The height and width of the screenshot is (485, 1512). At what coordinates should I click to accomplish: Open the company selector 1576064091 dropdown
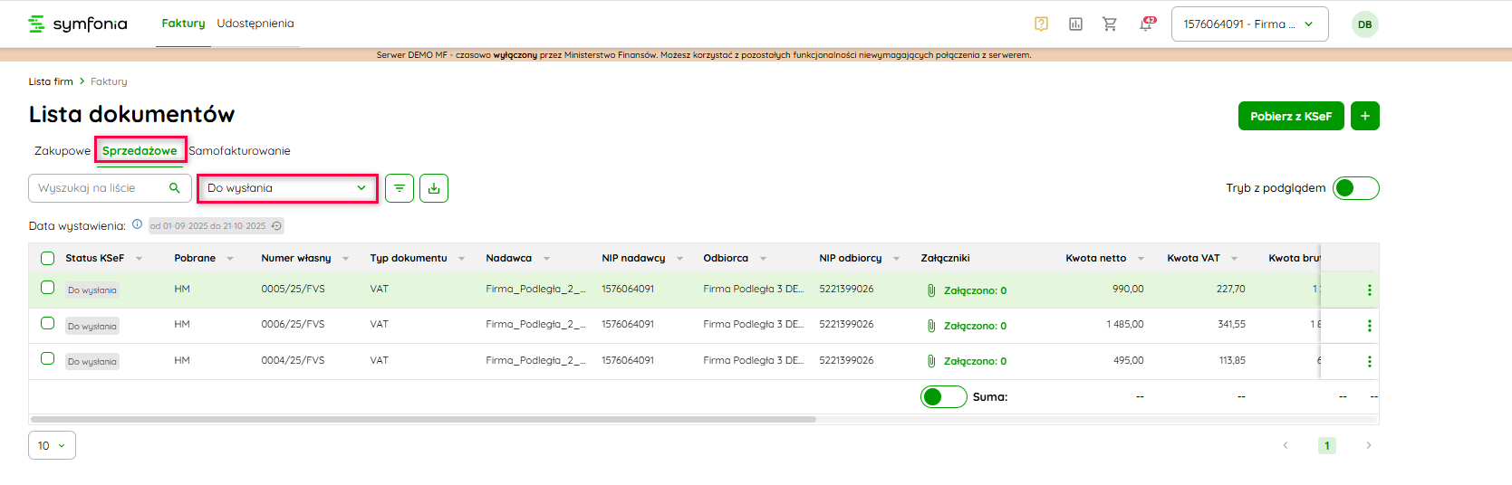point(1249,24)
